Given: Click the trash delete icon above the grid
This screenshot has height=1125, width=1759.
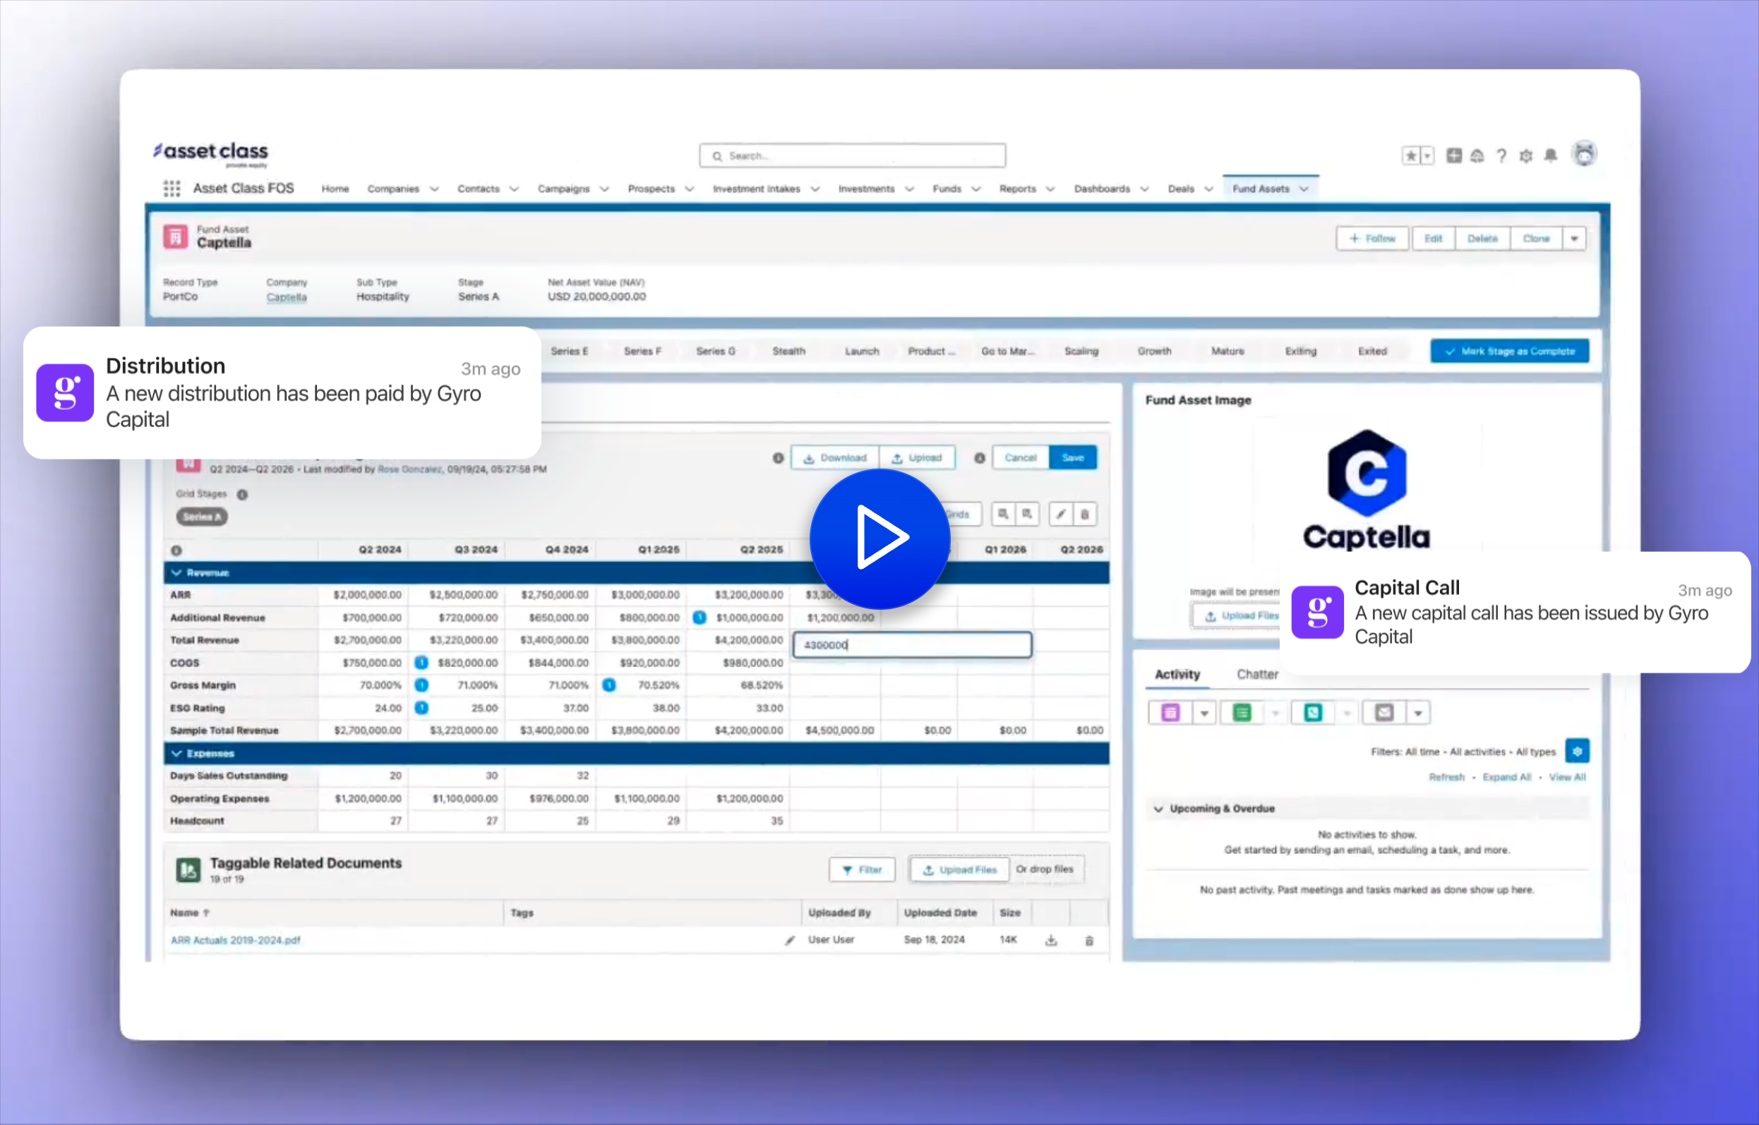Looking at the screenshot, I should [x=1085, y=515].
